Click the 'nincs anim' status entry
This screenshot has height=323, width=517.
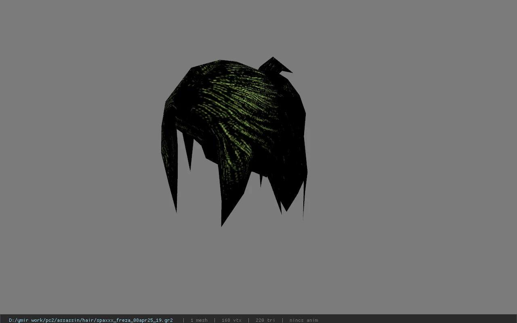coord(304,320)
